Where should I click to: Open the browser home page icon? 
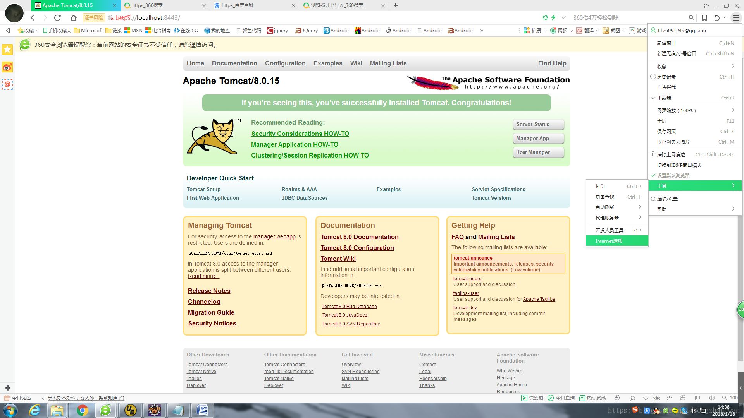pos(74,18)
